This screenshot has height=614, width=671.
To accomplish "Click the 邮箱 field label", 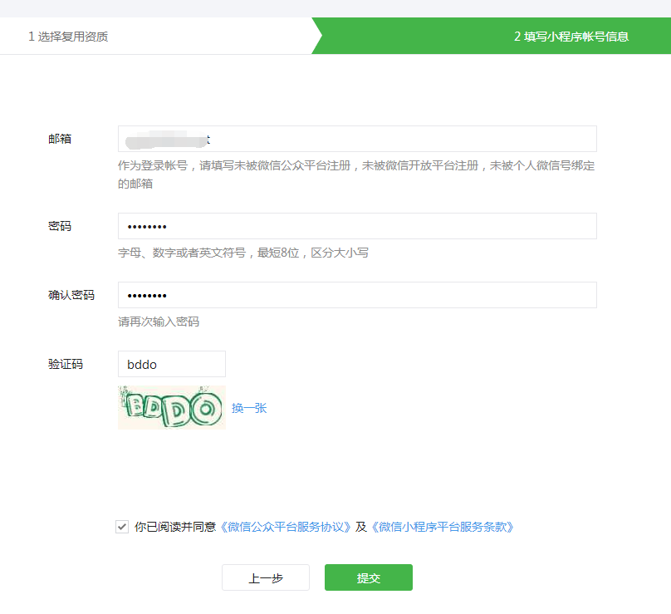I will tap(60, 139).
